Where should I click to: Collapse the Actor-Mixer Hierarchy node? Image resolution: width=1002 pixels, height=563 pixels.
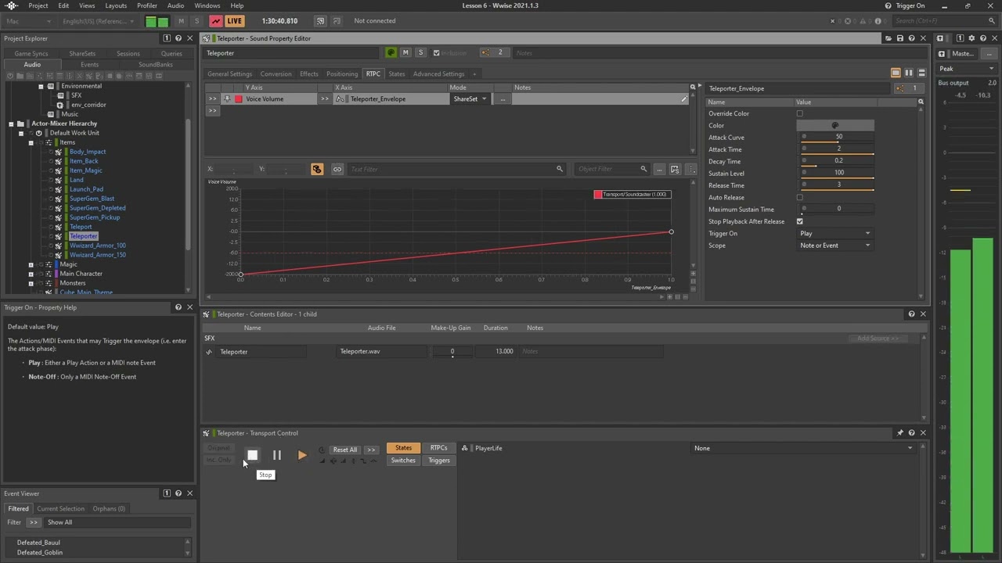[x=12, y=124]
